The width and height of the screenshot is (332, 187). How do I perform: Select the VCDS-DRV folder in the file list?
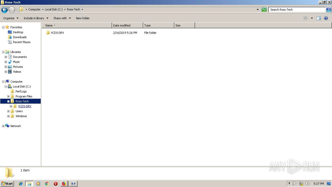coord(55,33)
